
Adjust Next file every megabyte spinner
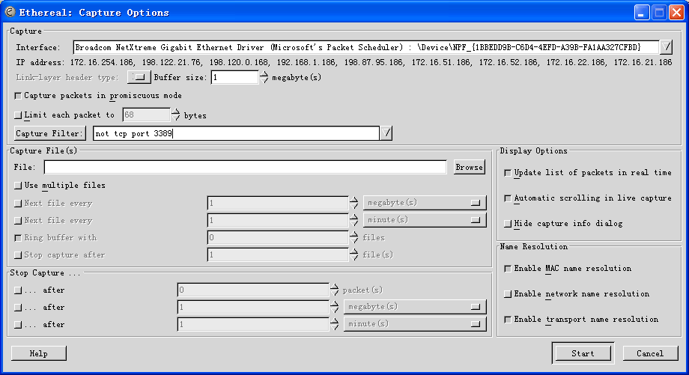tap(354, 202)
